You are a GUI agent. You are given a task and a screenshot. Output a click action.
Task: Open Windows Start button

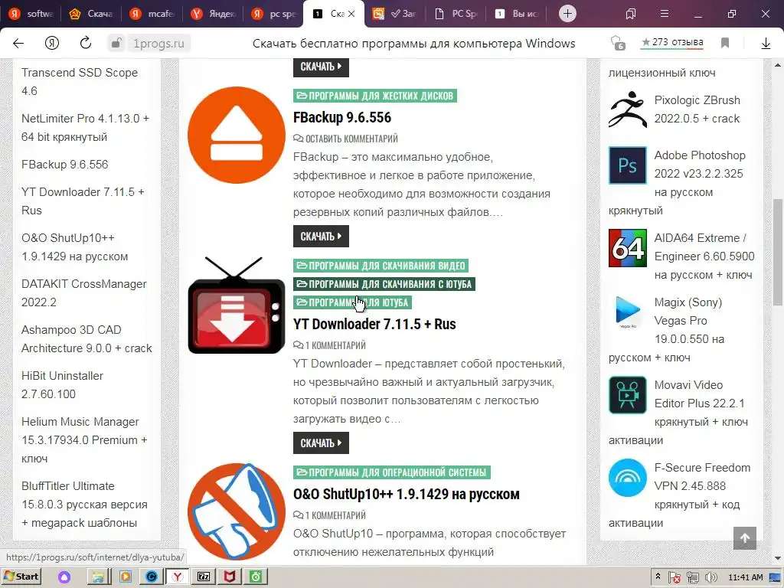(21, 577)
